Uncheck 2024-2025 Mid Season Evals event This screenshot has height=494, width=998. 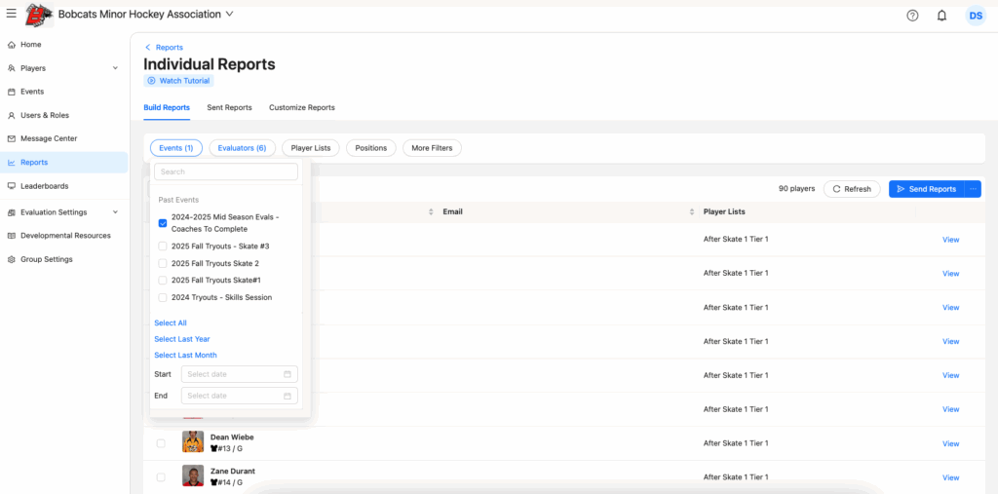point(163,223)
